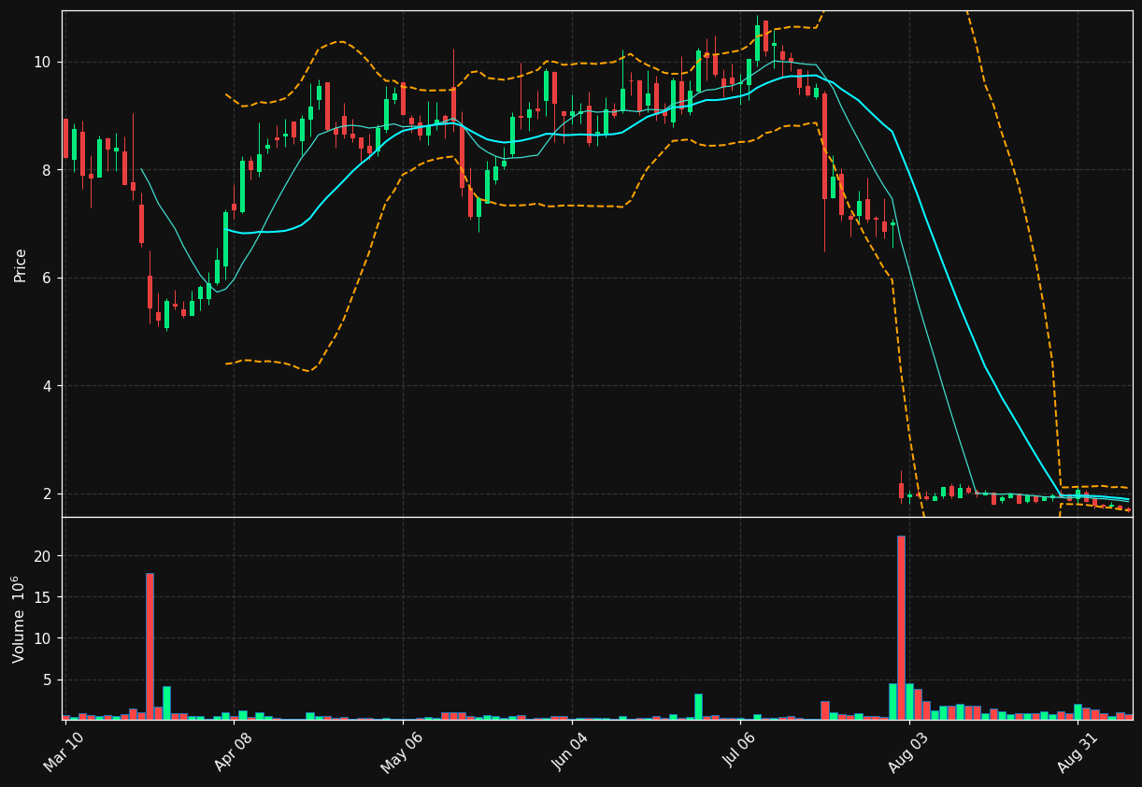Screen dimensions: 1142x787
Task: Click the tall red volume bar in late March
Action: [x=150, y=647]
